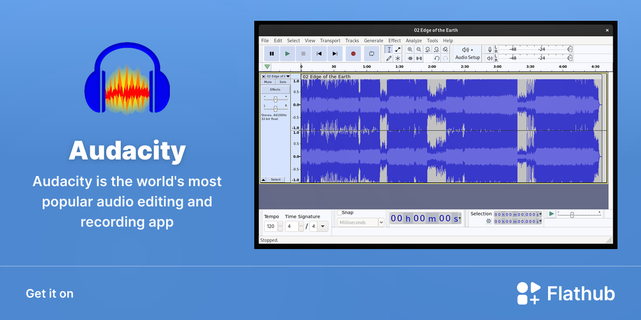Click Trim audio outside selection icon
The height and width of the screenshot is (320, 641).
pyautogui.click(x=410, y=58)
